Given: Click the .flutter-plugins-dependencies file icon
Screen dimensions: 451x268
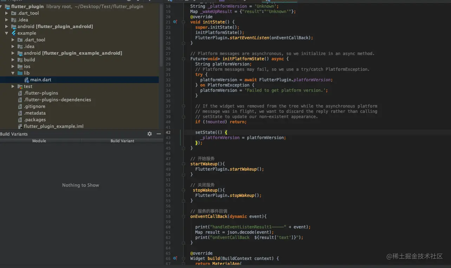Looking at the screenshot, I should (x=20, y=99).
